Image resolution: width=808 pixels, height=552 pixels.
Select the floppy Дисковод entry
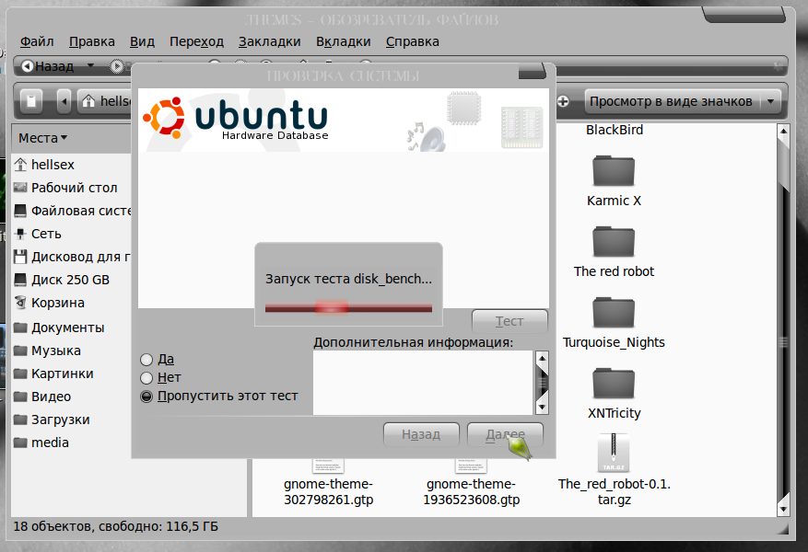tap(71, 257)
